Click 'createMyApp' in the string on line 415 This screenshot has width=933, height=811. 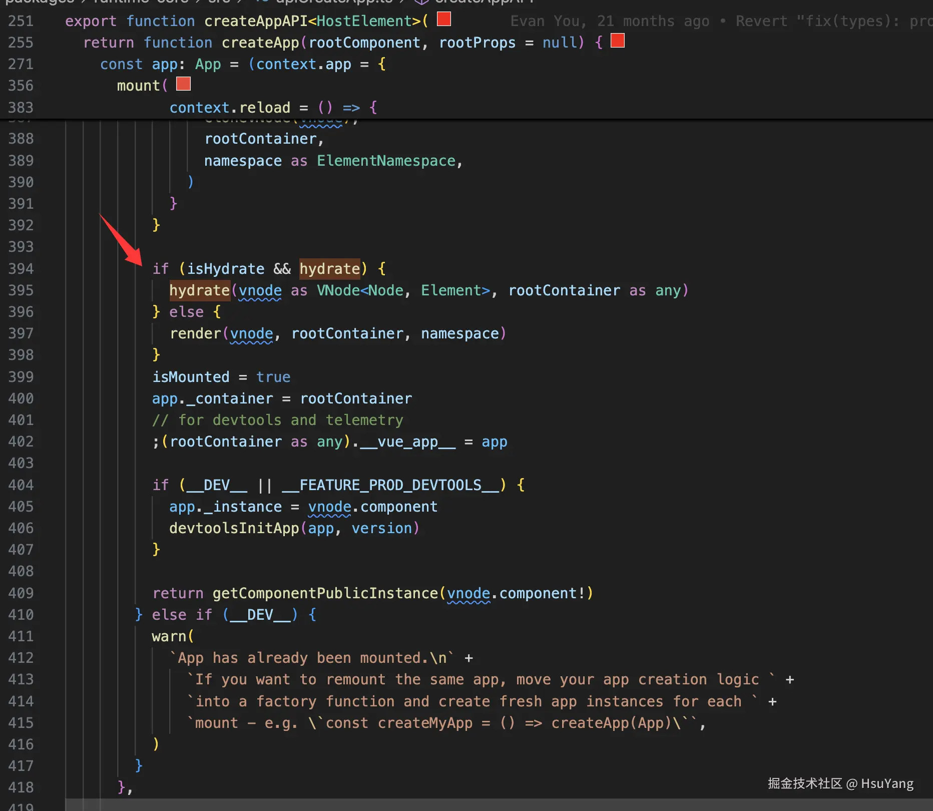(425, 723)
